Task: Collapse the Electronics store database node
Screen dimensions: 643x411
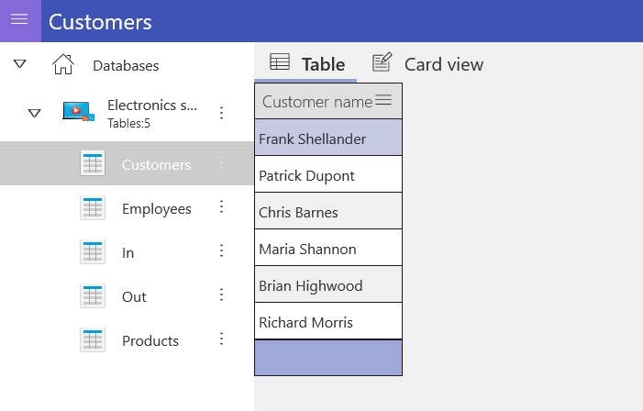Action: tap(34, 113)
